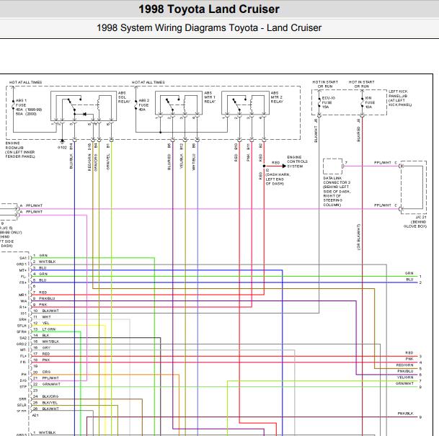Click the 'WA' terminal name
439x436 pixels.
click(24, 301)
